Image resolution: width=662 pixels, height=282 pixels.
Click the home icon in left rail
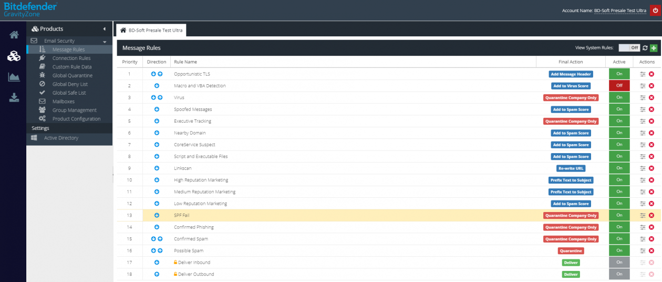pos(14,35)
